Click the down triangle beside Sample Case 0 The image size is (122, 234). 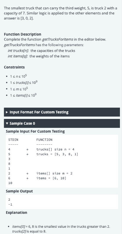click(x=7, y=123)
